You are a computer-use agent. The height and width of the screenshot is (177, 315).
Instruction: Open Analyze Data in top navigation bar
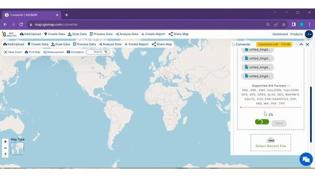click(x=127, y=34)
